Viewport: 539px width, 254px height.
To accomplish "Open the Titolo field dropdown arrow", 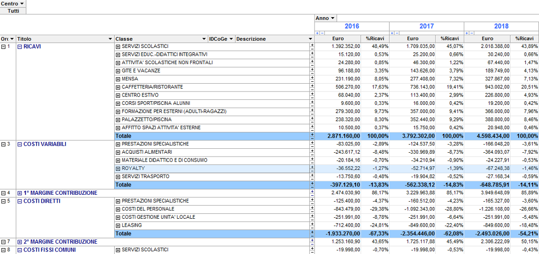I will (110, 39).
